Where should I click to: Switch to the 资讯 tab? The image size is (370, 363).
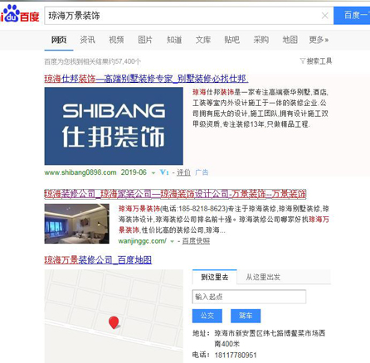click(87, 40)
